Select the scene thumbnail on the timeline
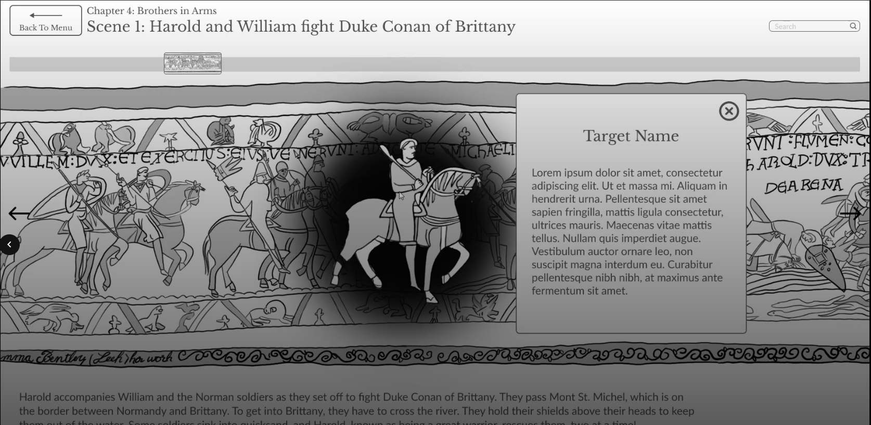The height and width of the screenshot is (425, 871). (x=193, y=63)
